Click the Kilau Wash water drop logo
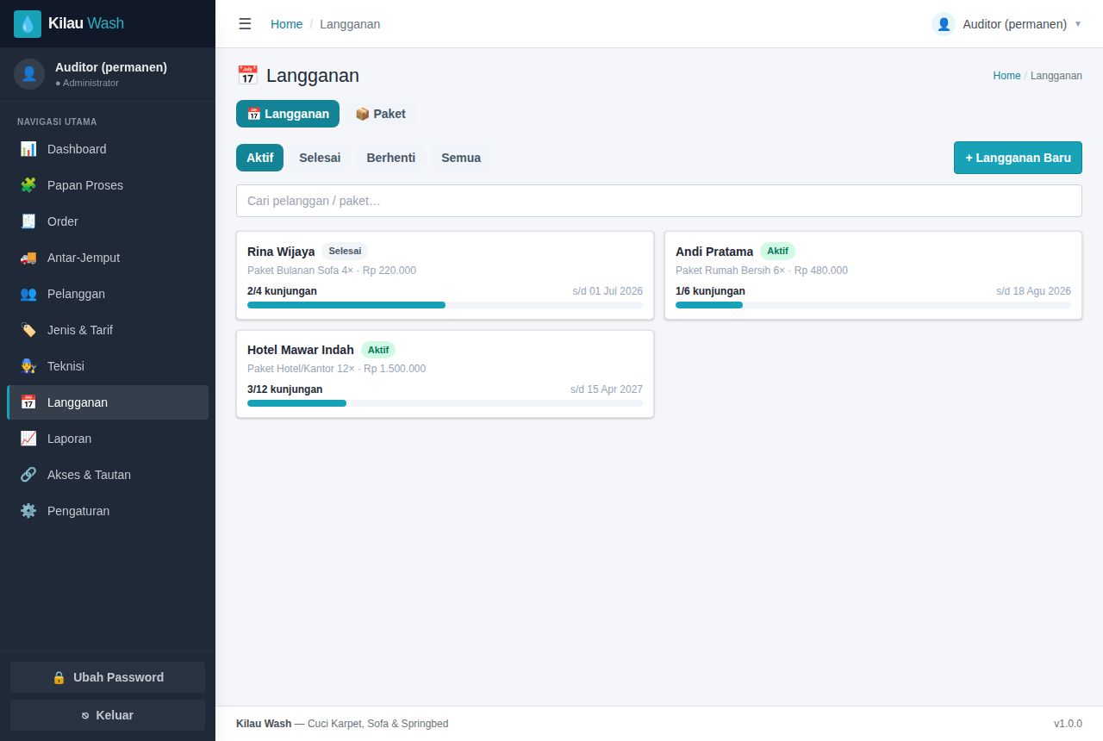This screenshot has height=741, width=1103. point(28,24)
